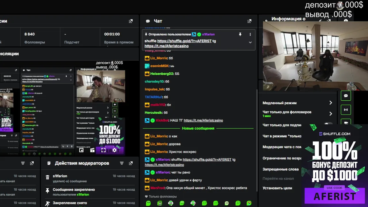Open t.me/Aferistcasino link in pinned message
Viewport: 368px width, 207px height.
pos(166,46)
